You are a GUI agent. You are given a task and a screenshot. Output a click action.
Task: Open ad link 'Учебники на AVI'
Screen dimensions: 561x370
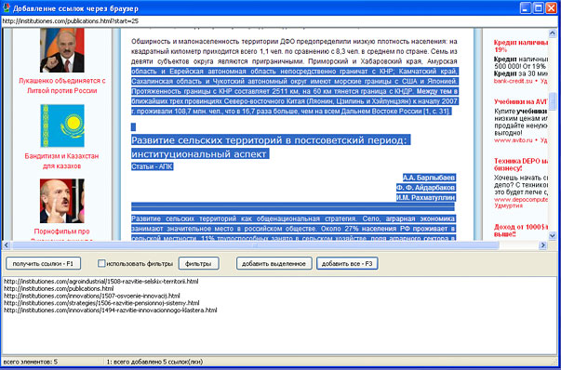(521, 102)
